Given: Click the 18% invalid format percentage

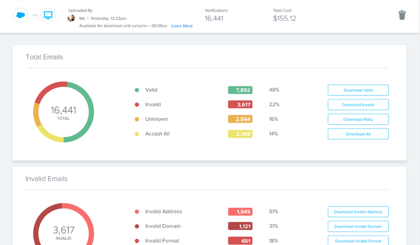Looking at the screenshot, I should (x=274, y=241).
